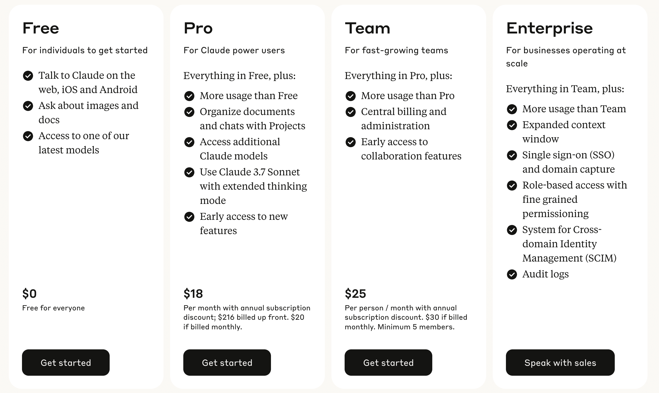Screen dimensions: 659x393
Task: Click the Team plan heading
Action: (x=367, y=28)
